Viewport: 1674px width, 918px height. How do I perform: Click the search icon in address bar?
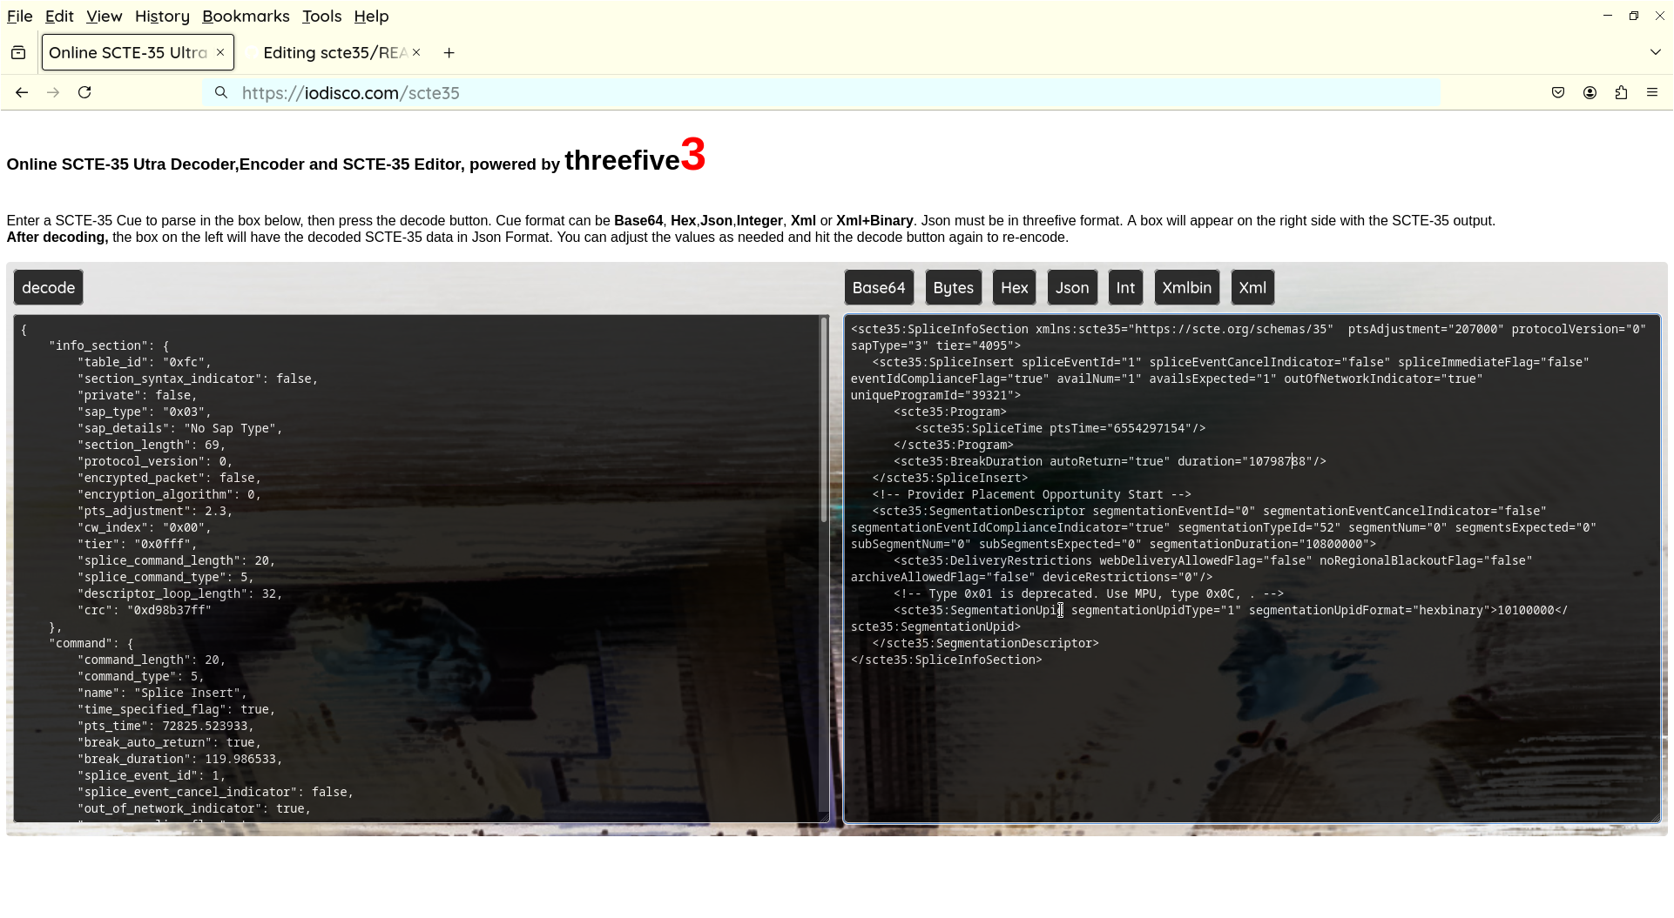[221, 92]
